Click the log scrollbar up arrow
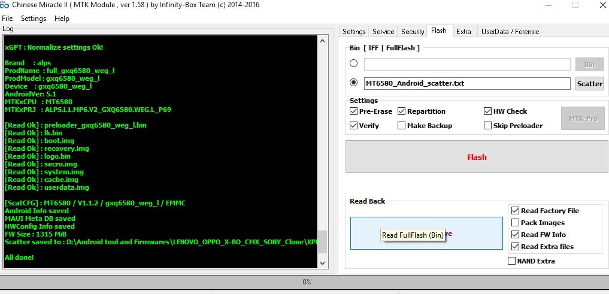 point(322,40)
